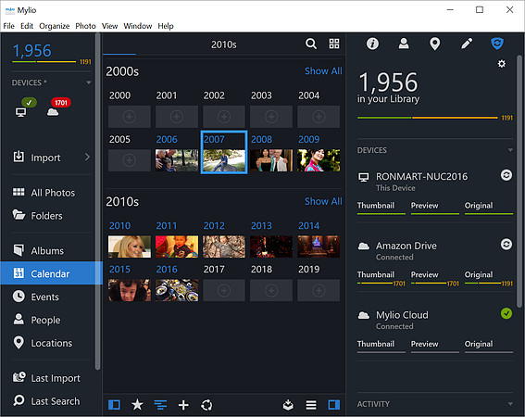
Task: Open the 2008 year thumbnail
Action: pyautogui.click(x=271, y=160)
